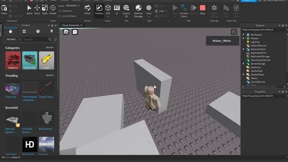Open the Toolbox Recent clock tab
Screen dimensions: 288x162
click(38, 31)
